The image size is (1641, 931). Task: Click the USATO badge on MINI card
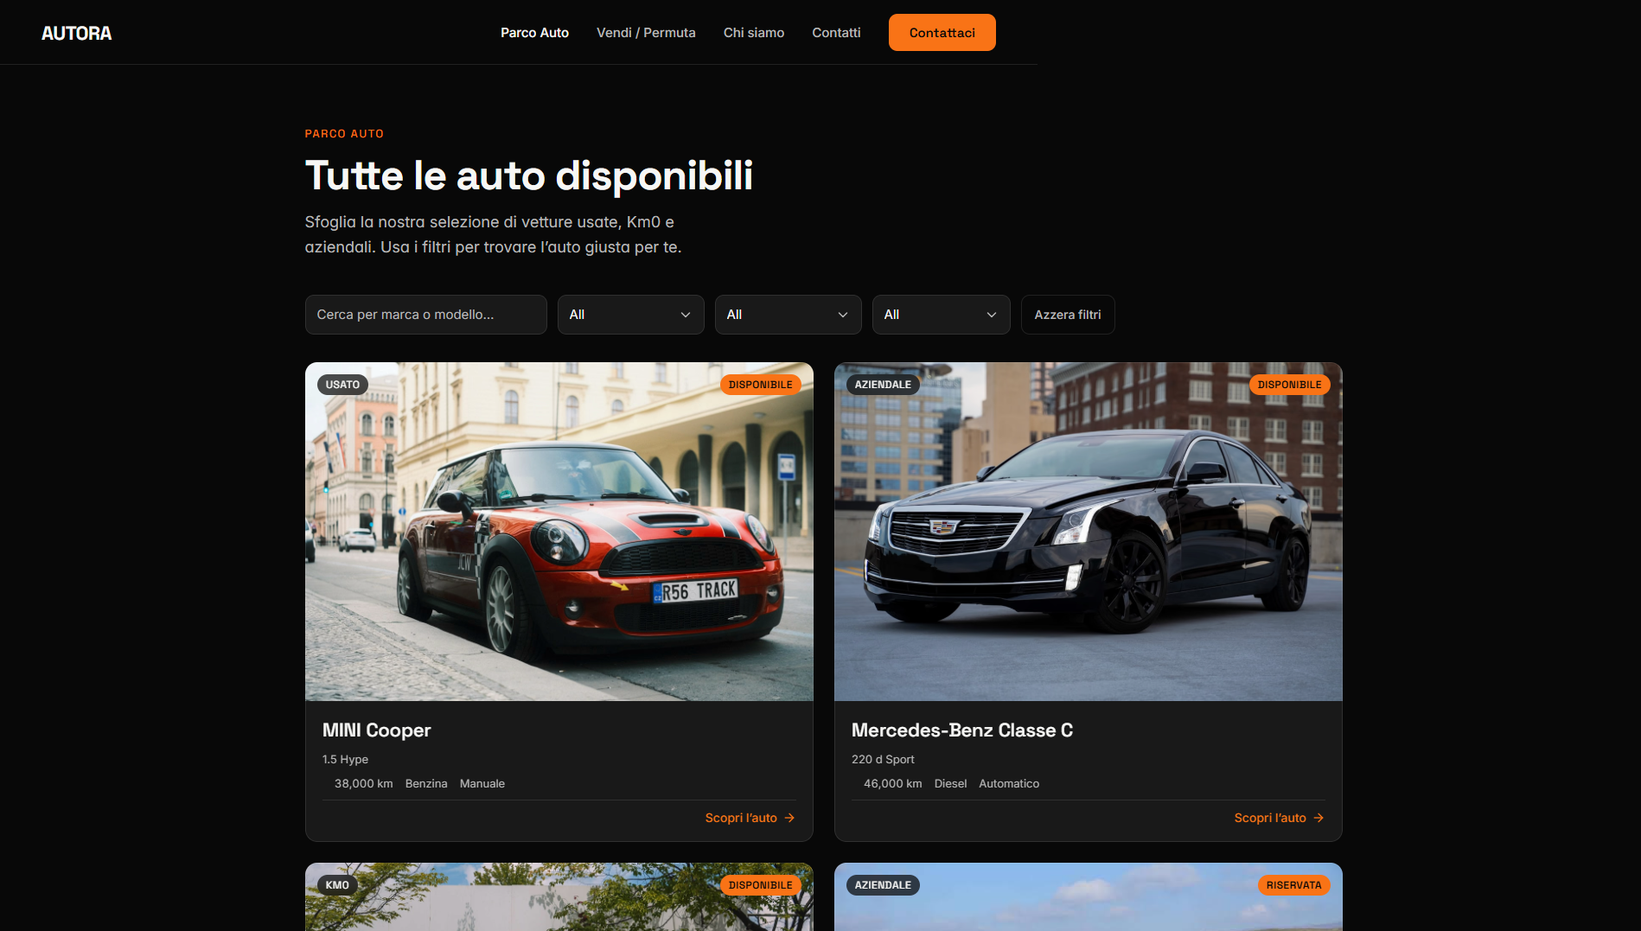click(342, 385)
